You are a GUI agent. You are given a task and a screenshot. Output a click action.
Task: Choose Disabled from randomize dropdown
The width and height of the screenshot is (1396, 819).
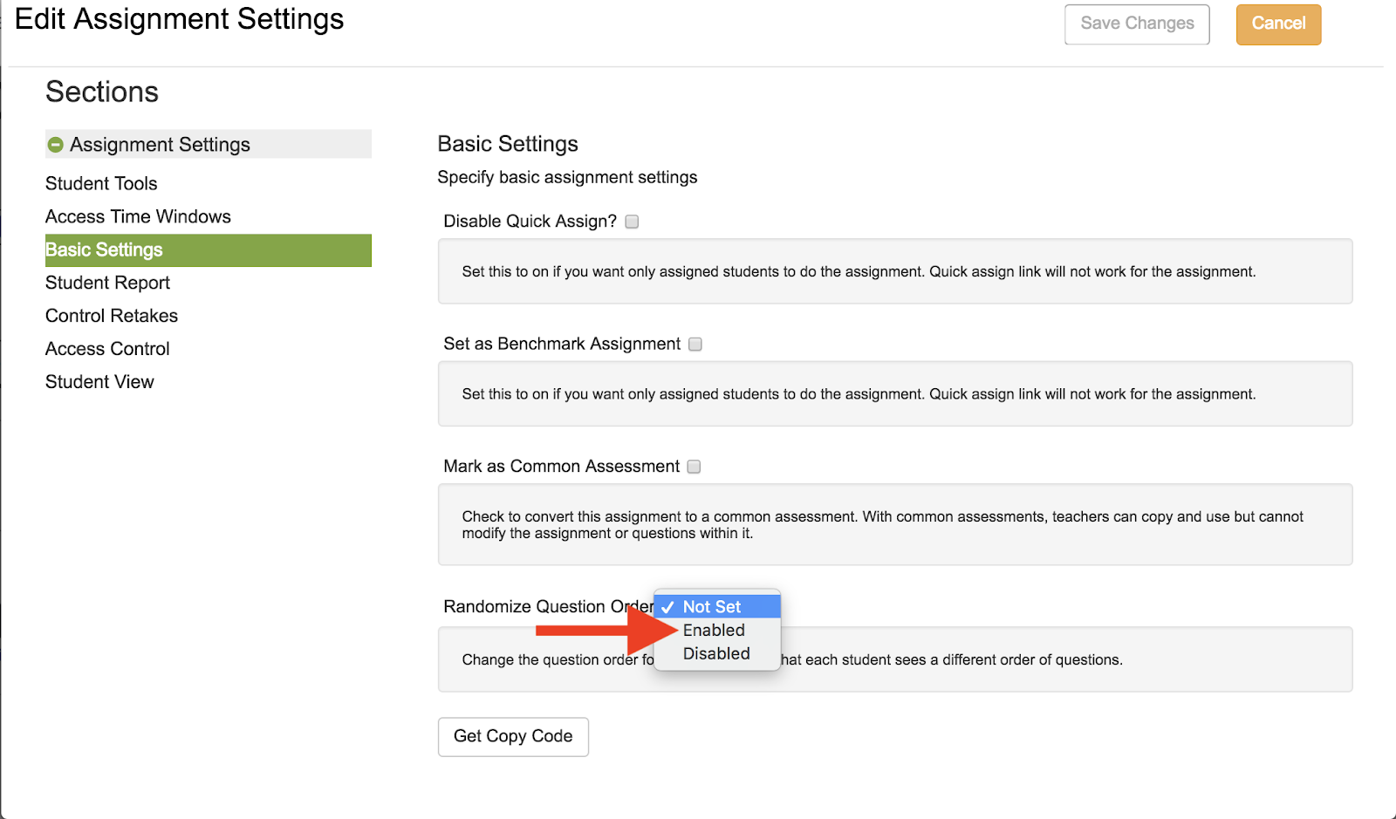(x=716, y=653)
